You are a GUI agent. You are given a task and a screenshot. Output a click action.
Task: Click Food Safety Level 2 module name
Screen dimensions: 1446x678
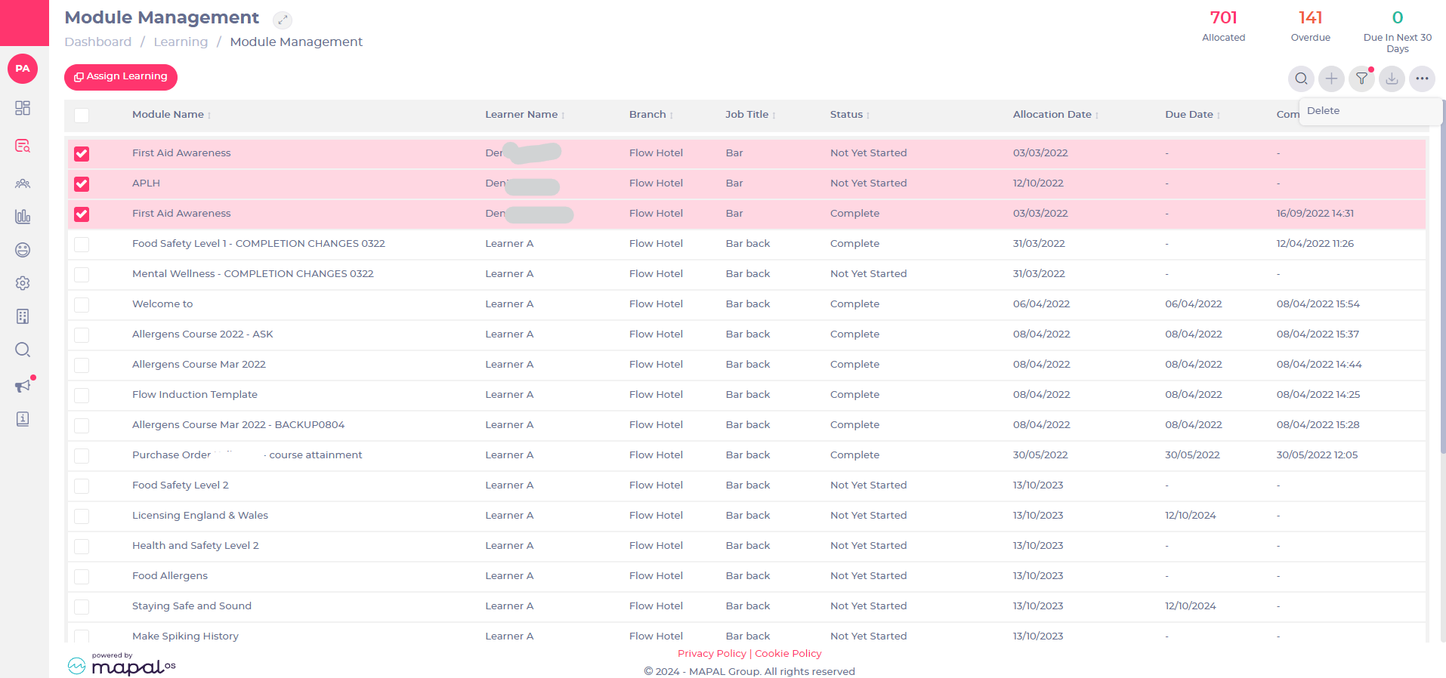tap(181, 485)
